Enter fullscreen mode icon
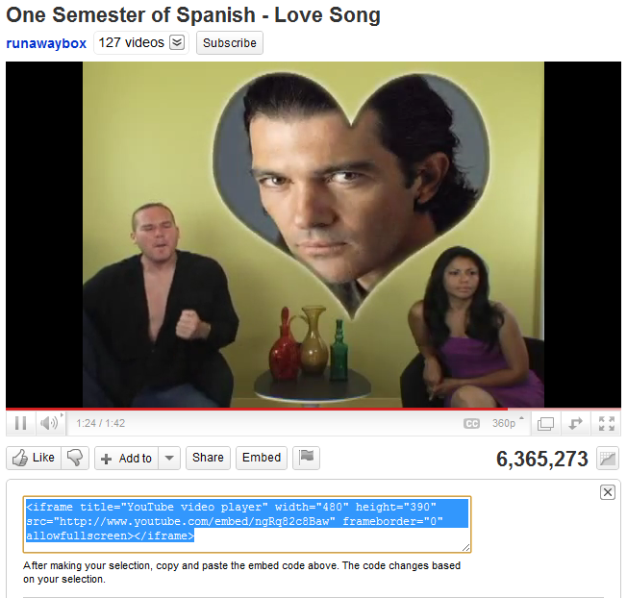 coord(606,423)
